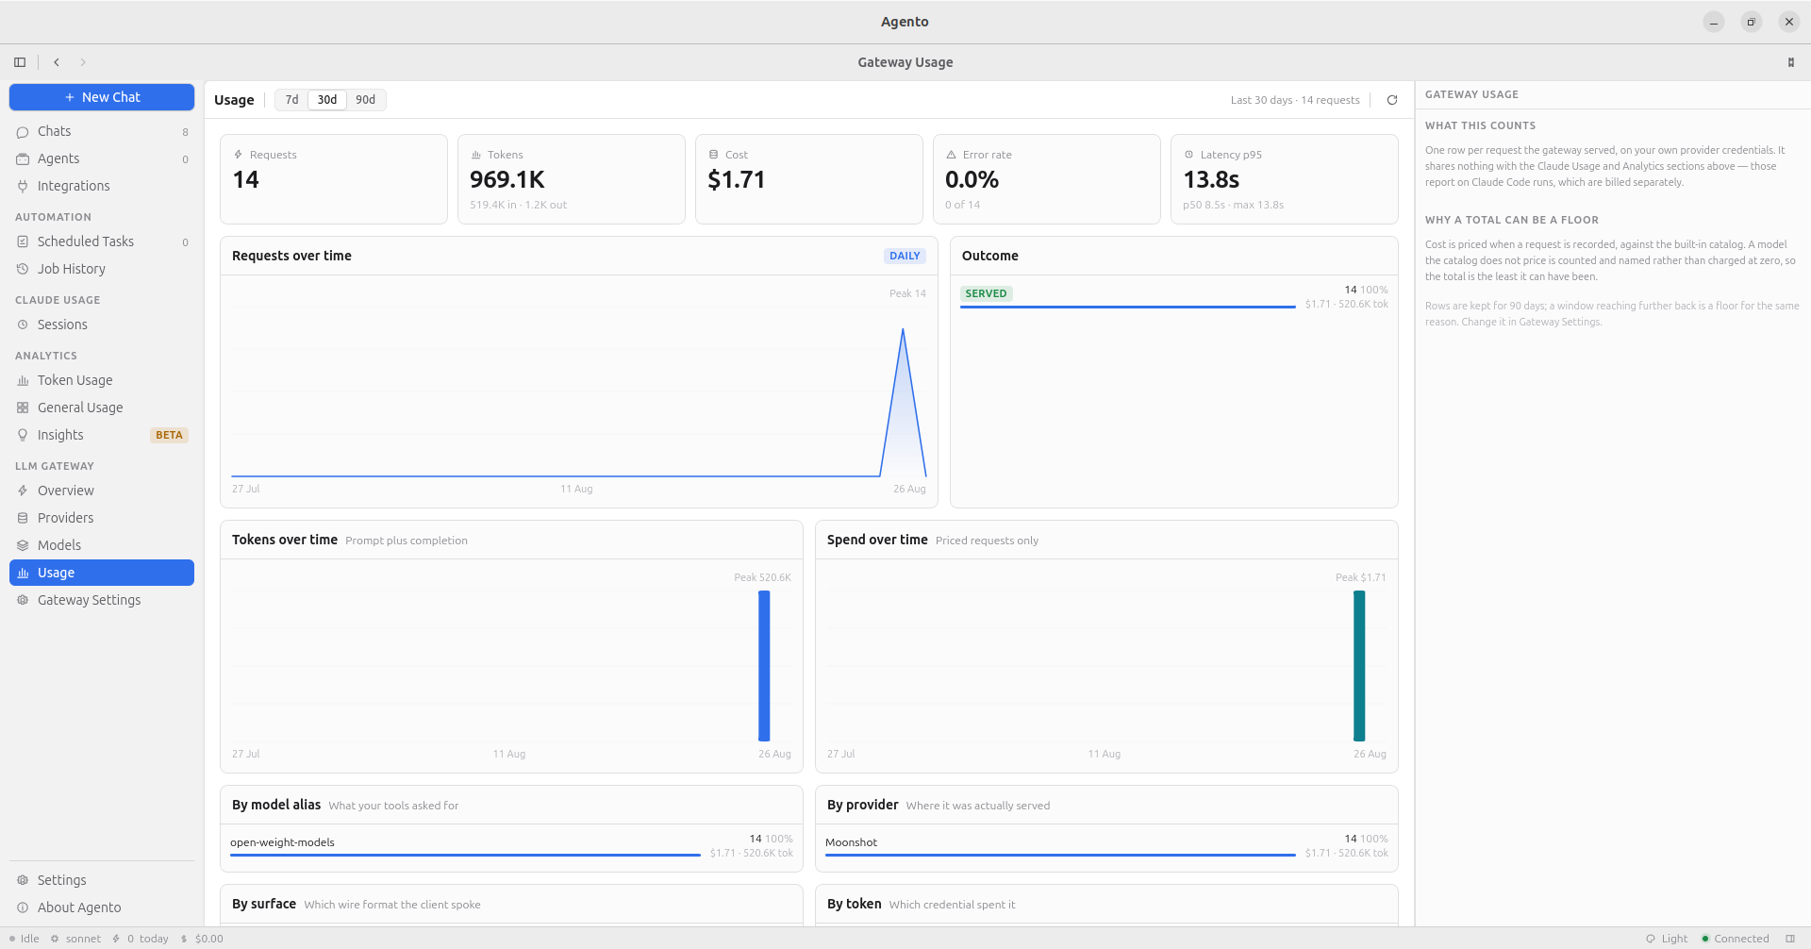Viewport: 1811px width, 949px height.
Task: Toggle the Light theme in status bar
Action: pyautogui.click(x=1667, y=940)
